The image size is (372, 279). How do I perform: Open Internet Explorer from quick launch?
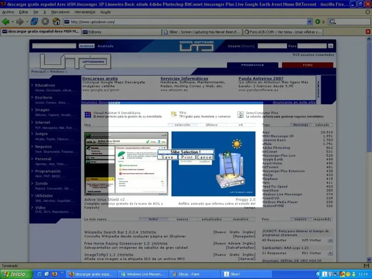40,274
